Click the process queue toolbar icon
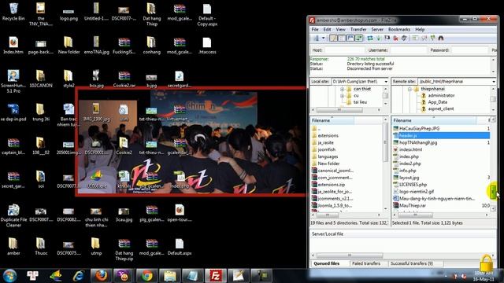The width and height of the screenshot is (504, 283). click(x=379, y=39)
